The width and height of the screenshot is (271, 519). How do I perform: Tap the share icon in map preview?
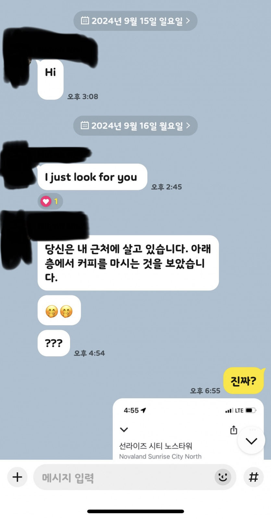click(234, 430)
